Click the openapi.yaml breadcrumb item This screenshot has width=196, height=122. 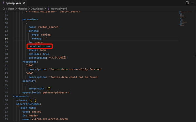point(59,9)
